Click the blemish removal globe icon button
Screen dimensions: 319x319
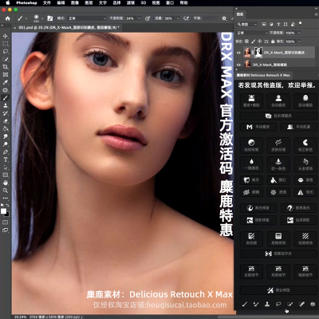point(251,145)
